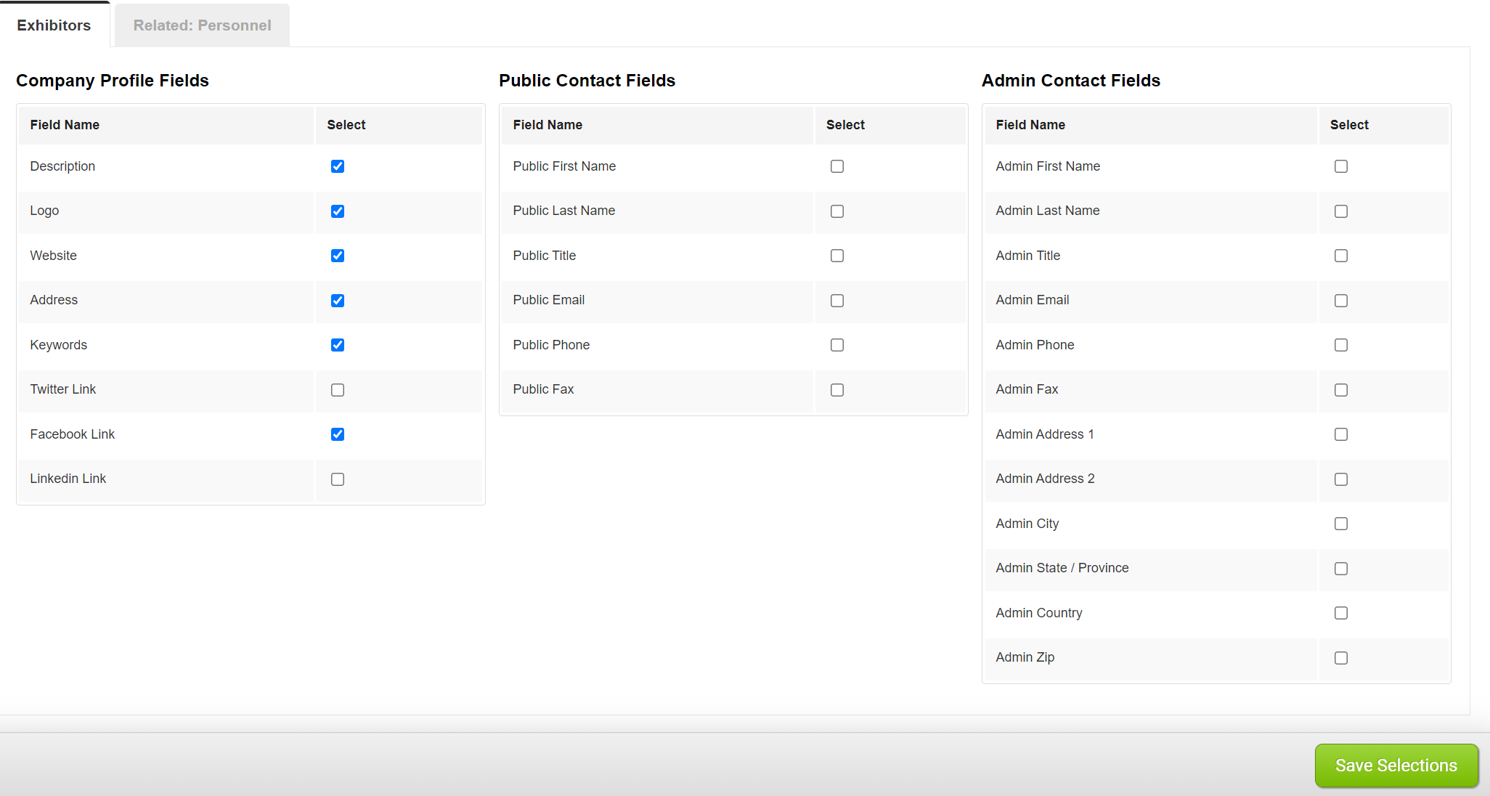Tick the Admin Address 1 checkbox
The width and height of the screenshot is (1490, 796).
1341,434
